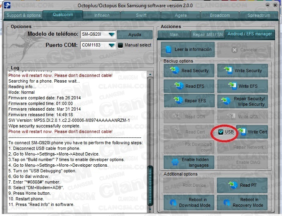Click log step '8. Select DM+Modem+ADB'

click(36, 188)
